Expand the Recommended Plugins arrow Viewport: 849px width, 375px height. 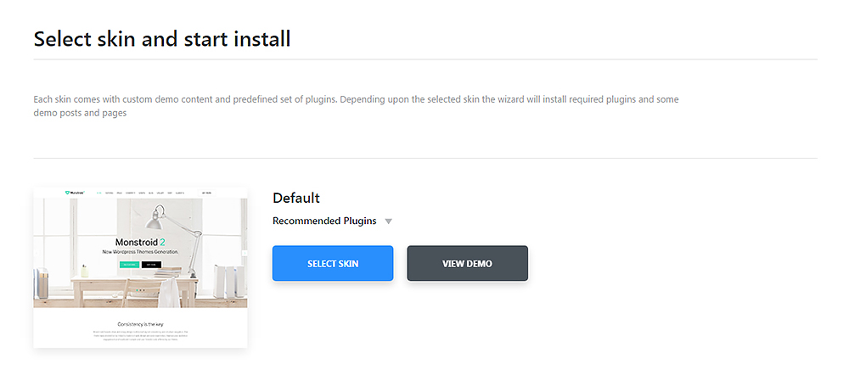pyautogui.click(x=388, y=221)
